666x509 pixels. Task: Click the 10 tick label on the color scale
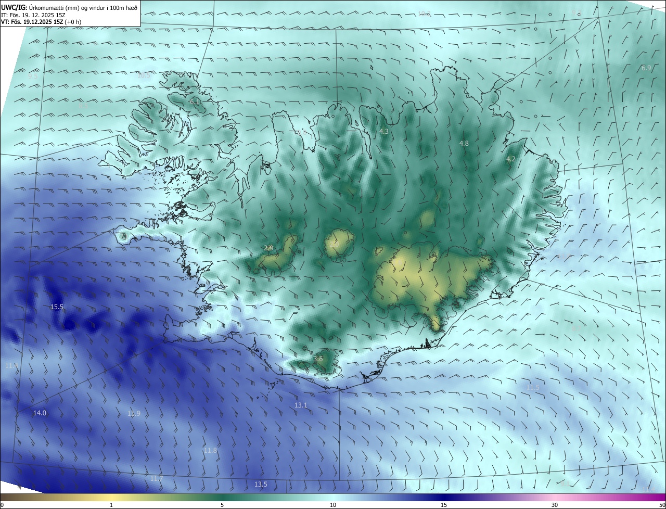[x=333, y=505]
